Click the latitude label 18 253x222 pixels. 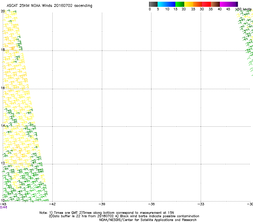(x=3, y=50)
